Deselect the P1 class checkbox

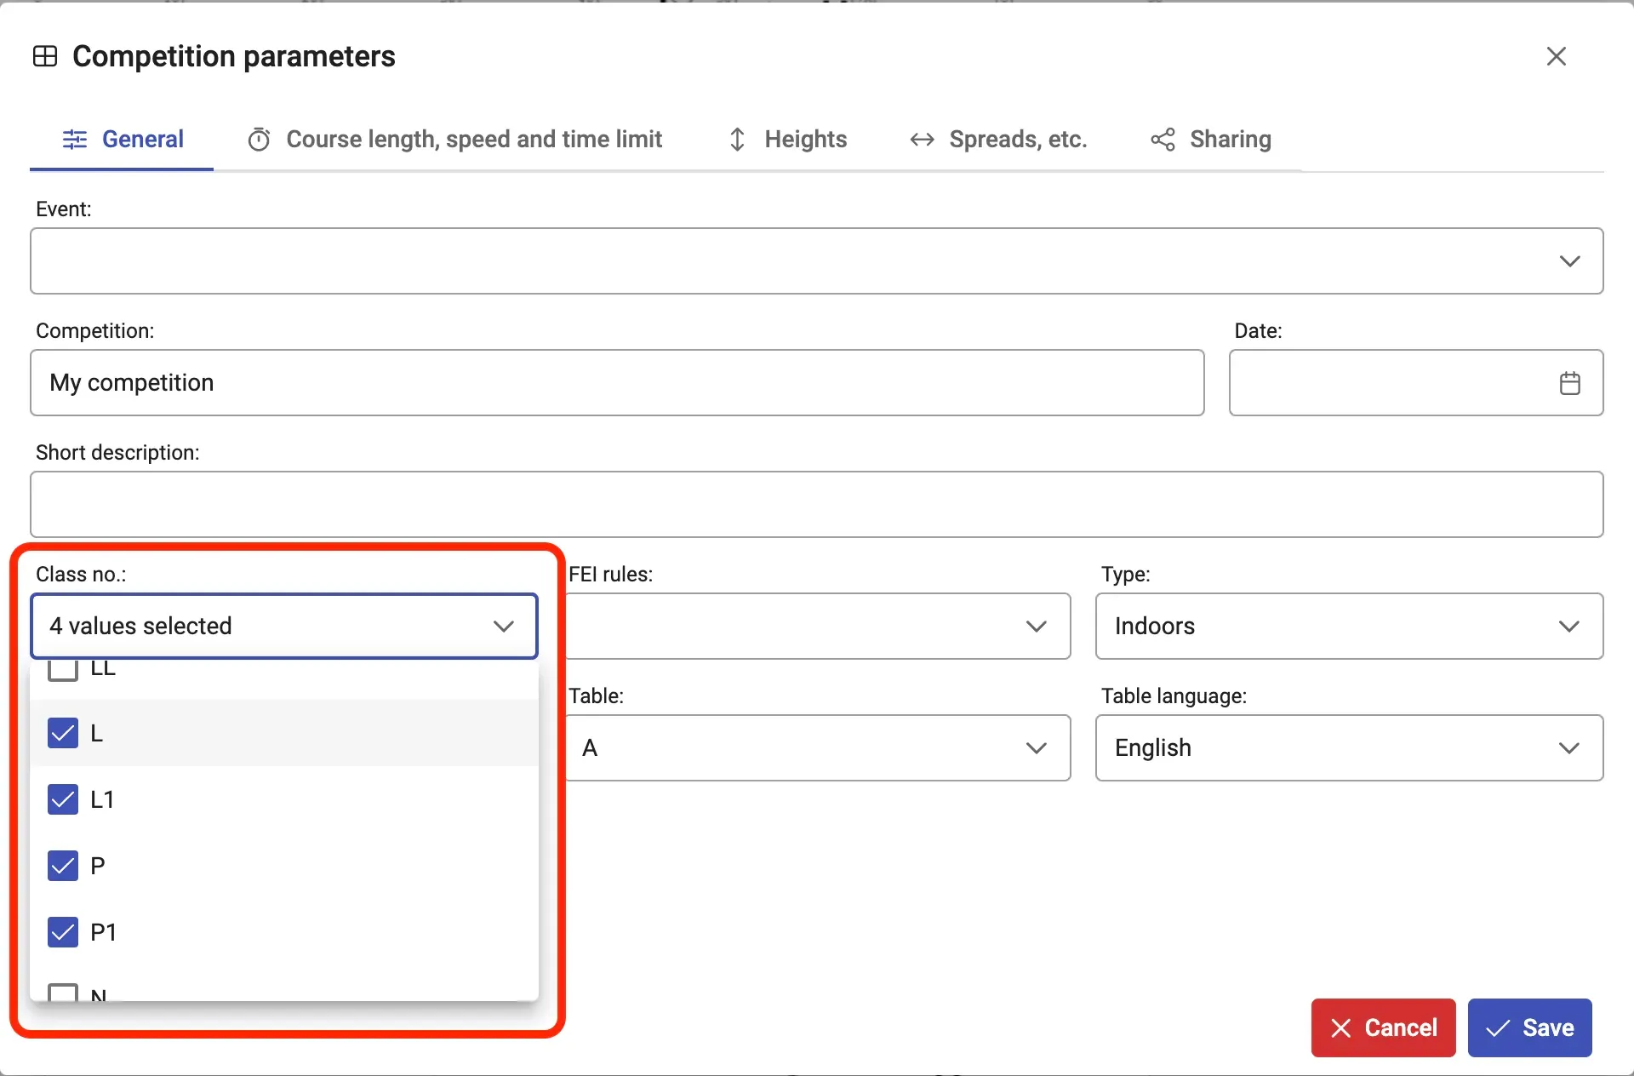(63, 932)
